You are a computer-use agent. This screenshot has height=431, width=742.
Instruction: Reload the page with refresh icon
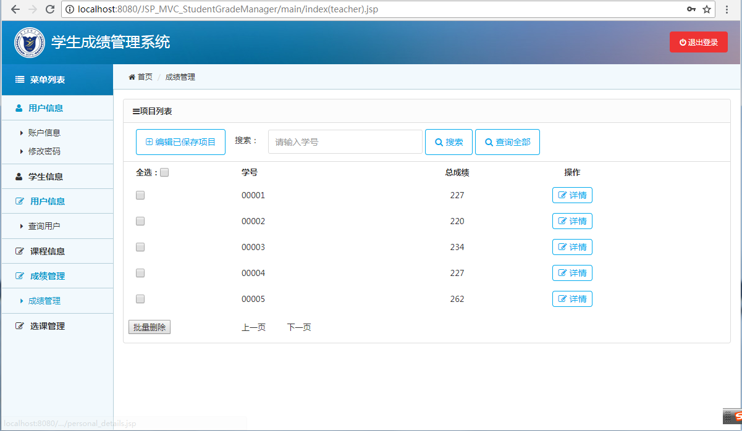tap(50, 9)
